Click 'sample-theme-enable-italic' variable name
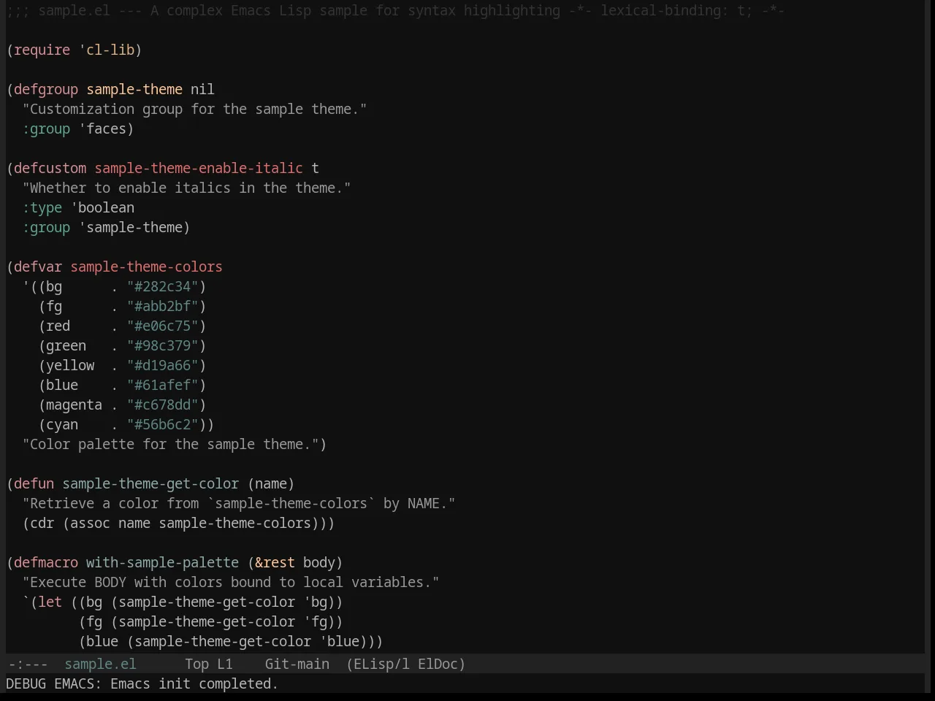935x701 pixels. [x=199, y=168]
